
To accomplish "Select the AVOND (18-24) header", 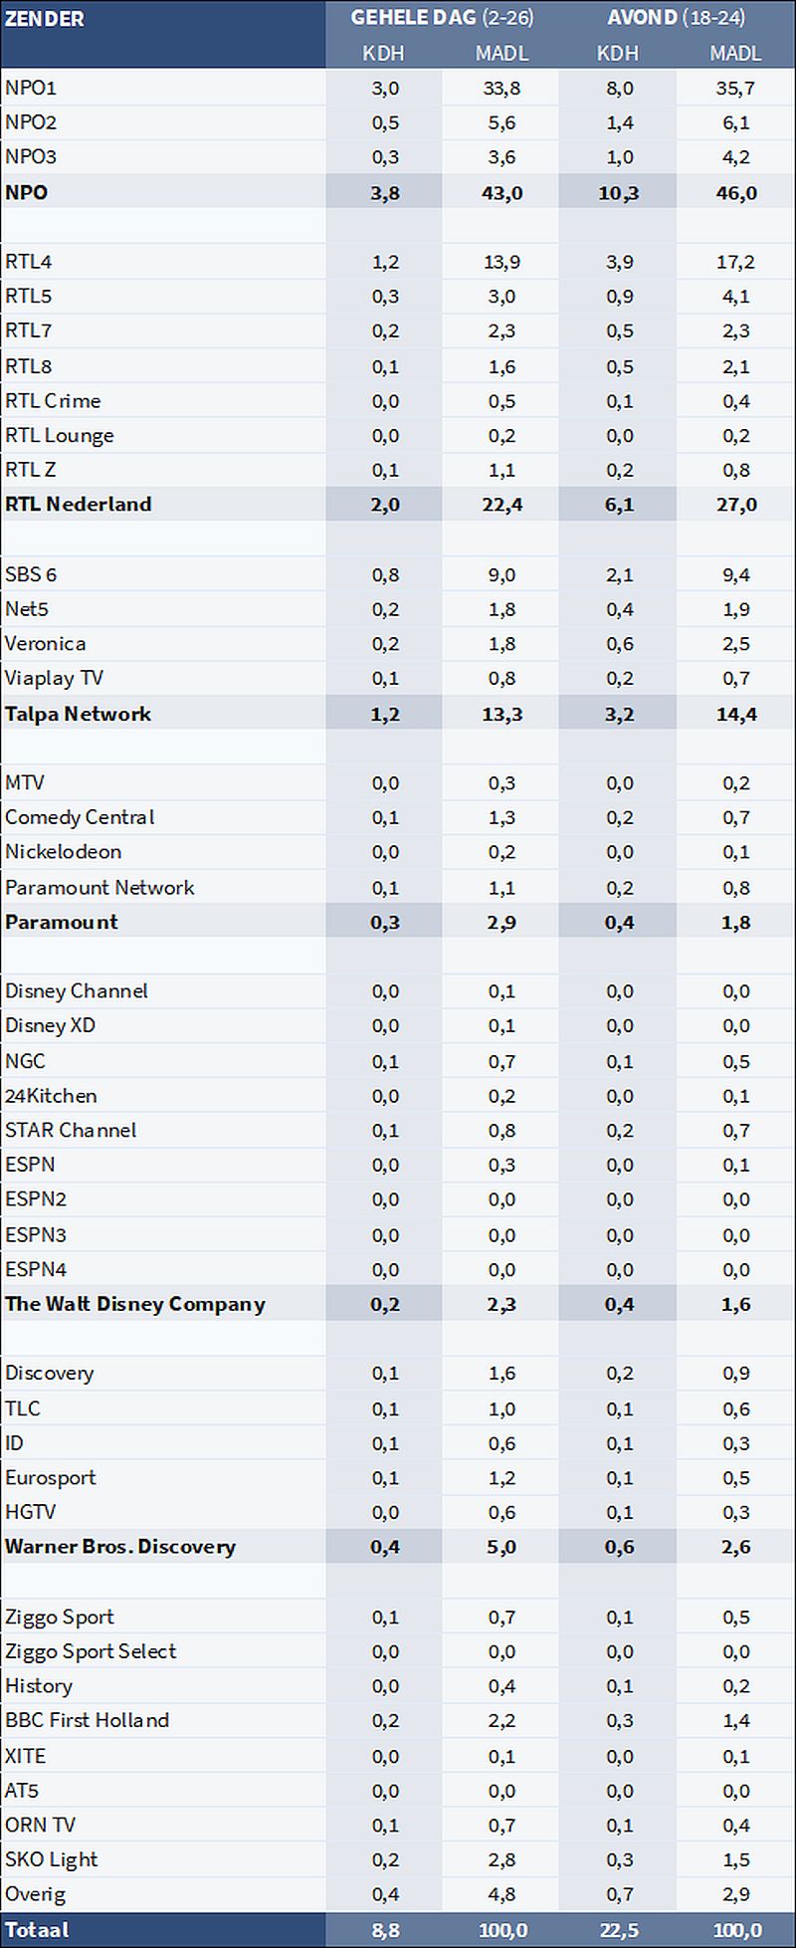I will click(x=677, y=18).
